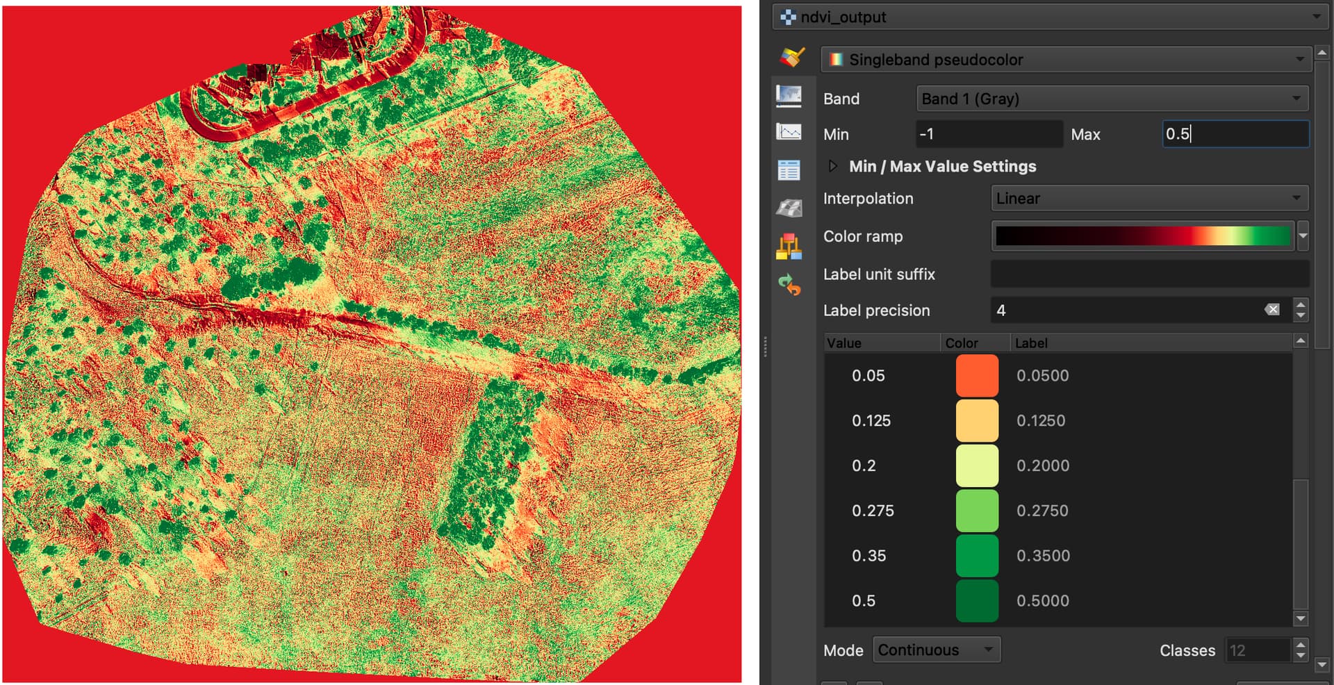
Task: Show the layer Histogram panel
Action: 789,133
